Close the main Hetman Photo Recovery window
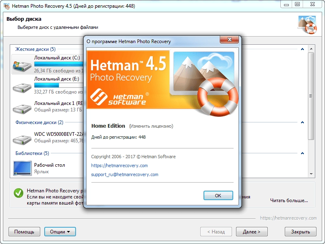 [312, 4]
